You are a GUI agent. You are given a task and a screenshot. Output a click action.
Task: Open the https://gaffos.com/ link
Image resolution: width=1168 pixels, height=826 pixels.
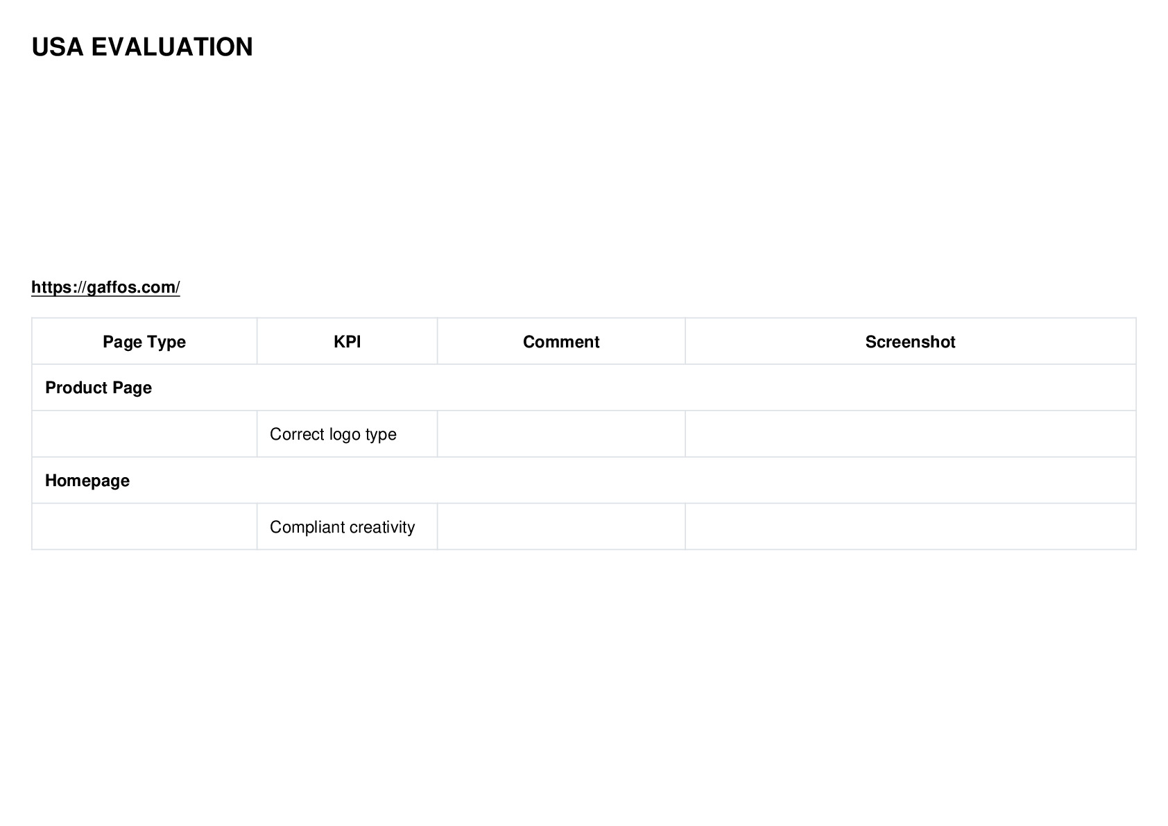click(105, 287)
